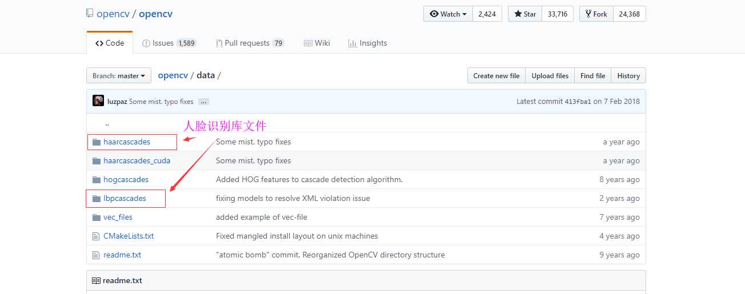Click the readme.txt preview panel header
The height and width of the screenshot is (294, 745).
(x=366, y=280)
